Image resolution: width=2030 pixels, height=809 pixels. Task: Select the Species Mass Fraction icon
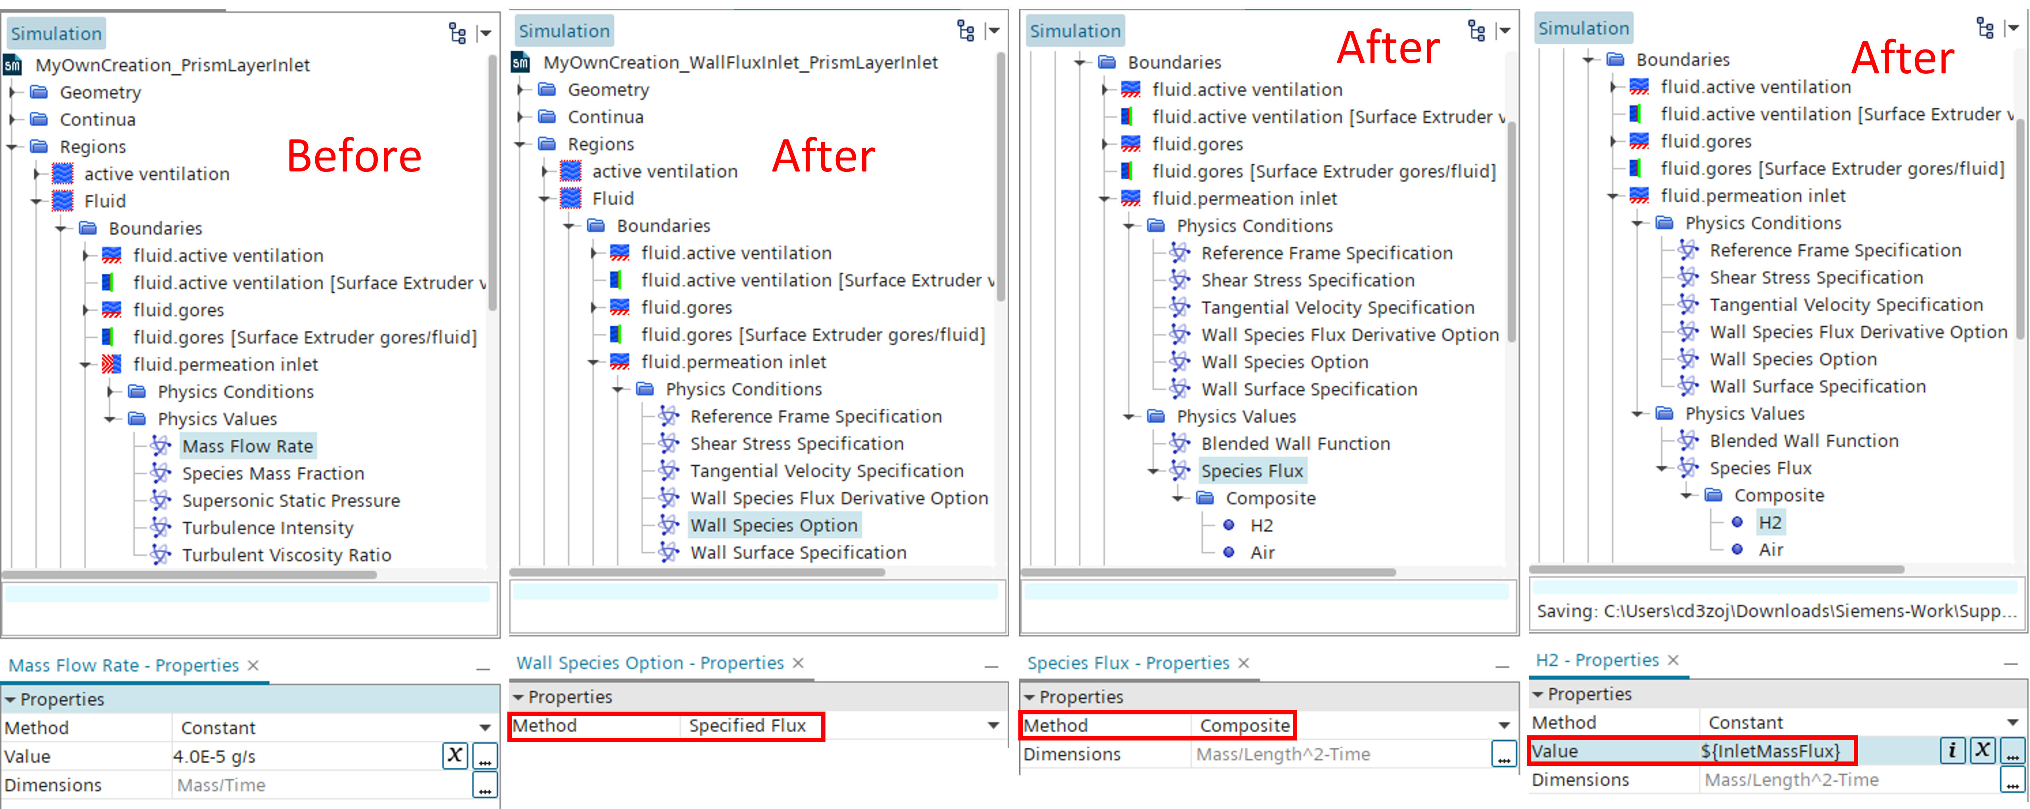[x=155, y=474]
